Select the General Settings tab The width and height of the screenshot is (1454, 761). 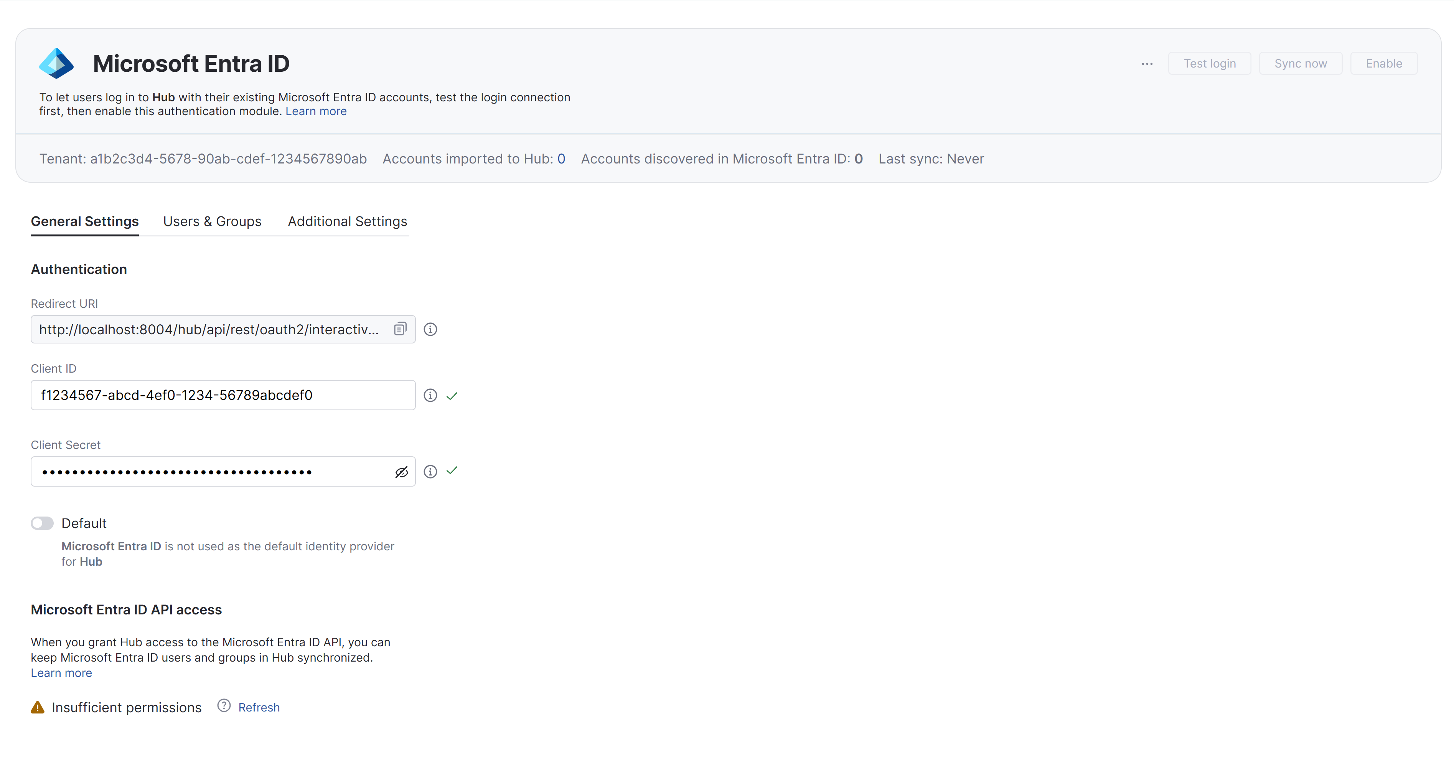click(x=84, y=221)
